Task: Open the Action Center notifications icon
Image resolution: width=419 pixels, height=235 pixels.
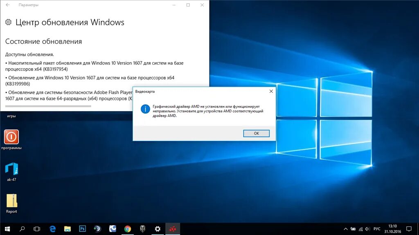Action: tap(409, 229)
